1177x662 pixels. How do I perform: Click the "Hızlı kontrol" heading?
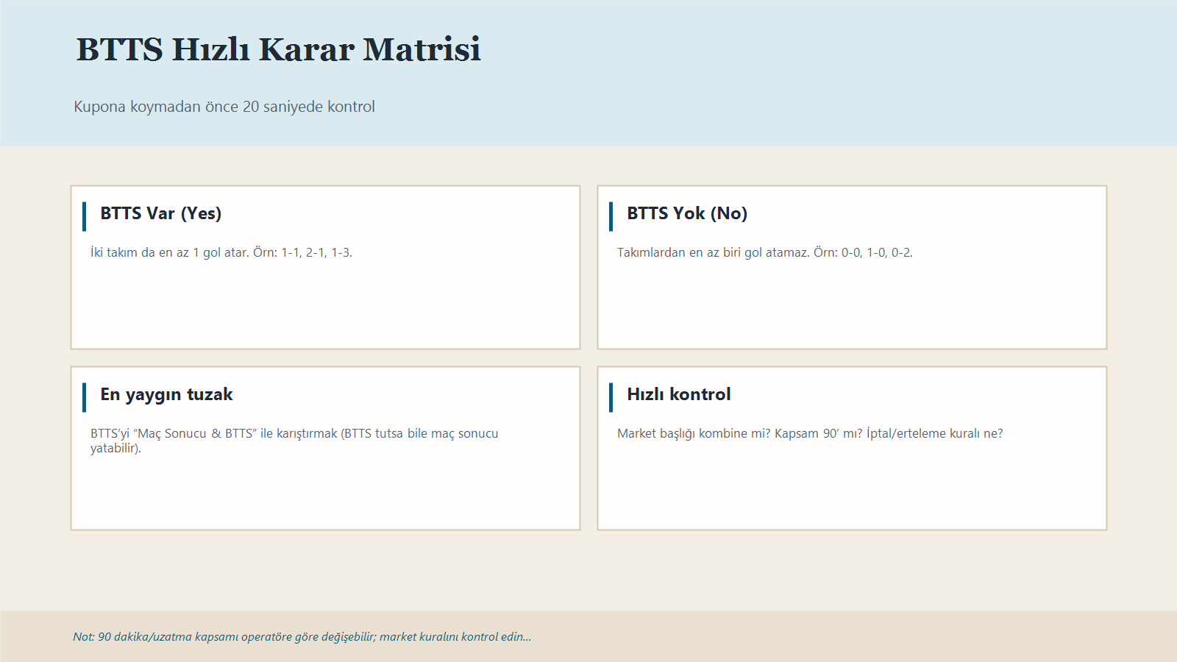(x=678, y=394)
